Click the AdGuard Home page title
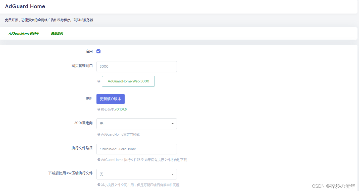This screenshot has width=359, height=191. [x=25, y=7]
